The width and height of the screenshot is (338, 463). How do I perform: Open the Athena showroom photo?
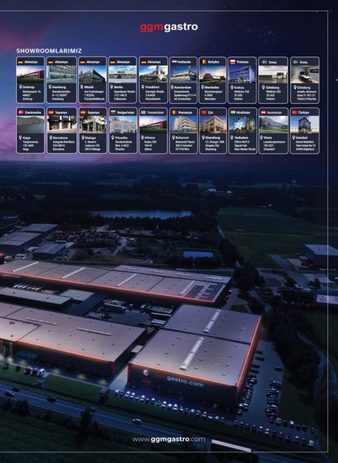pyautogui.click(x=153, y=125)
